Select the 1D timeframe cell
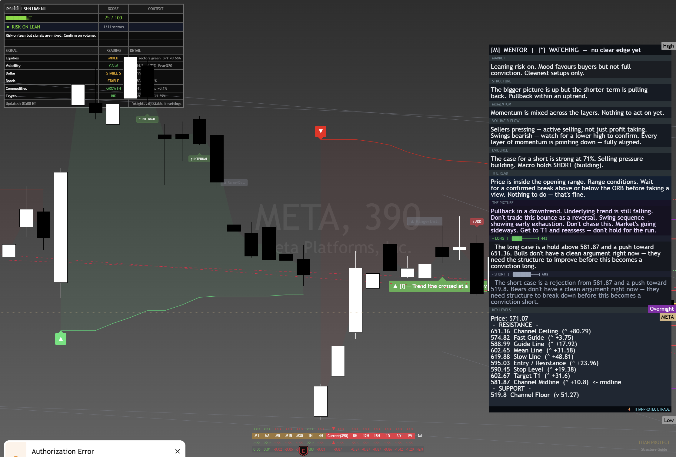The image size is (676, 457). 388,436
